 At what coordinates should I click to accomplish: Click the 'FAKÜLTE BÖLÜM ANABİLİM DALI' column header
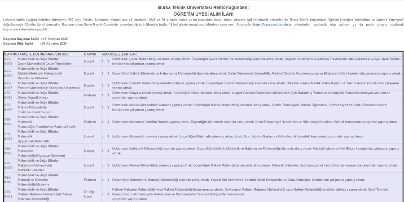(44, 54)
